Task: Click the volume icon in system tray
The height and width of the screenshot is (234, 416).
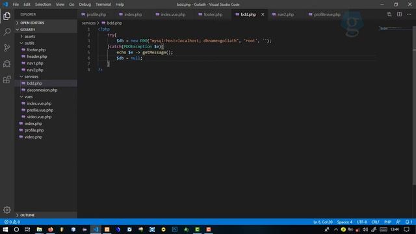Action: pyautogui.click(x=365, y=229)
